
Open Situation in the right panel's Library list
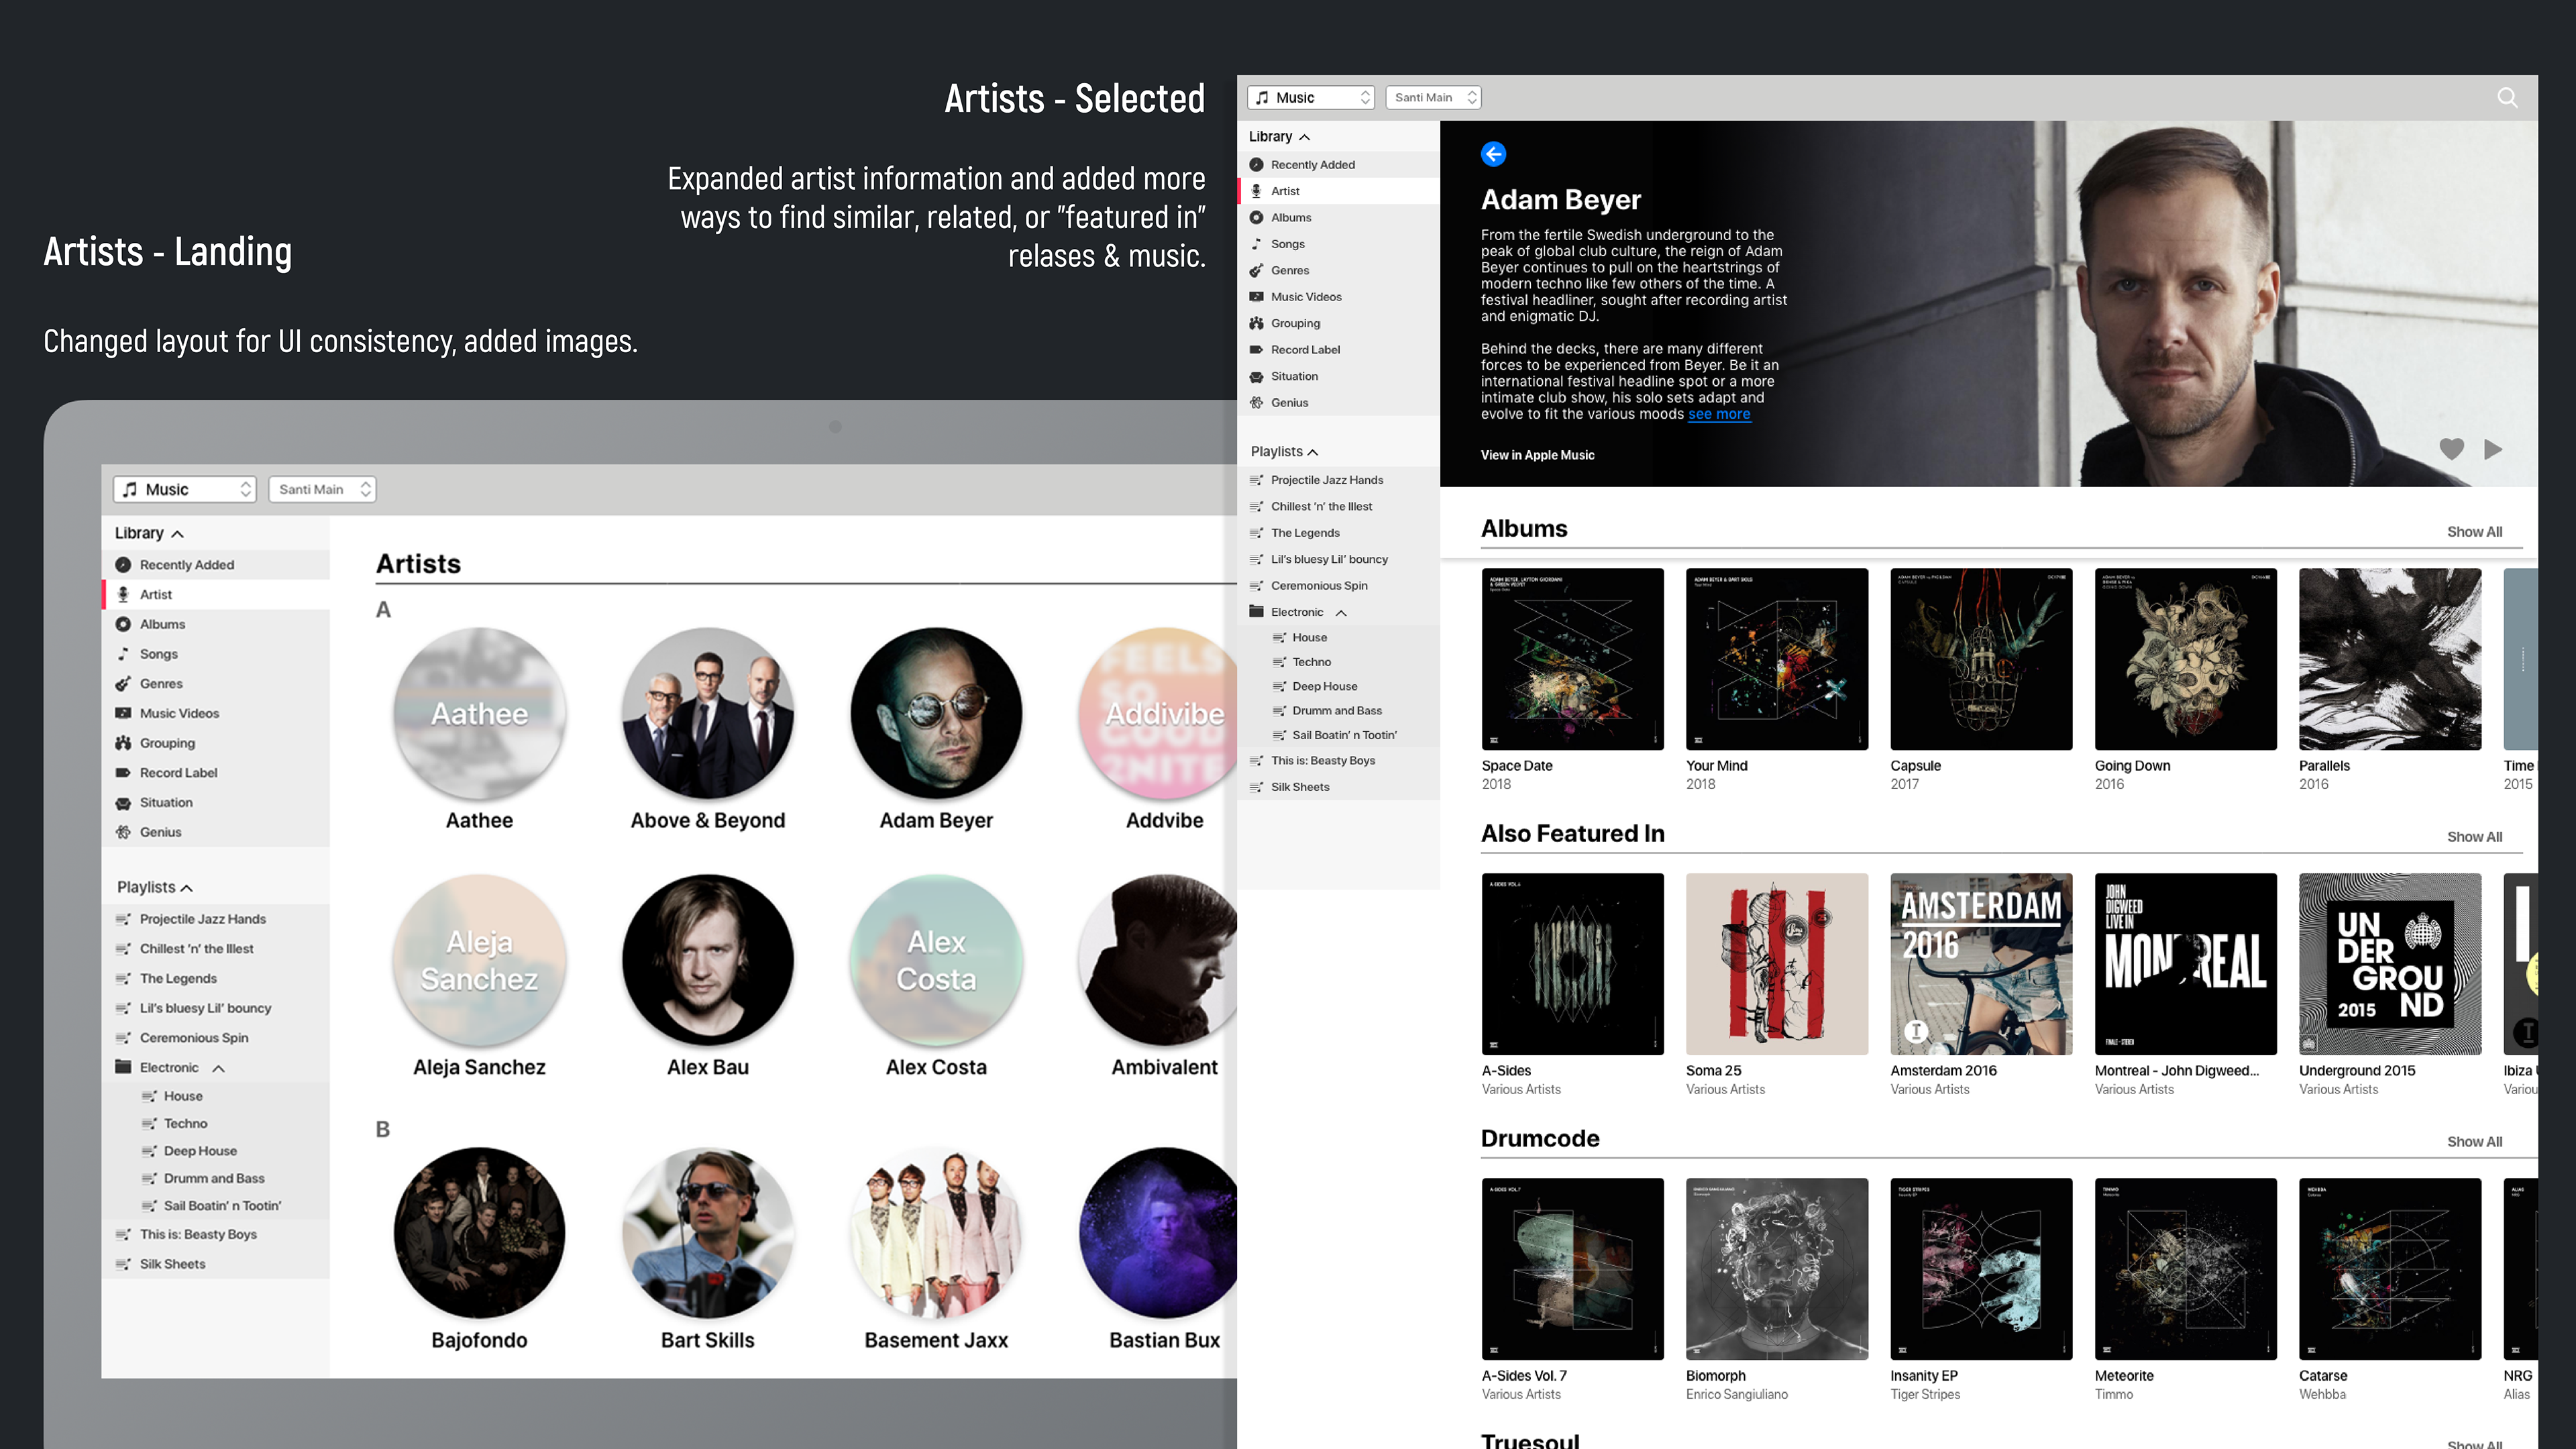[x=1294, y=376]
